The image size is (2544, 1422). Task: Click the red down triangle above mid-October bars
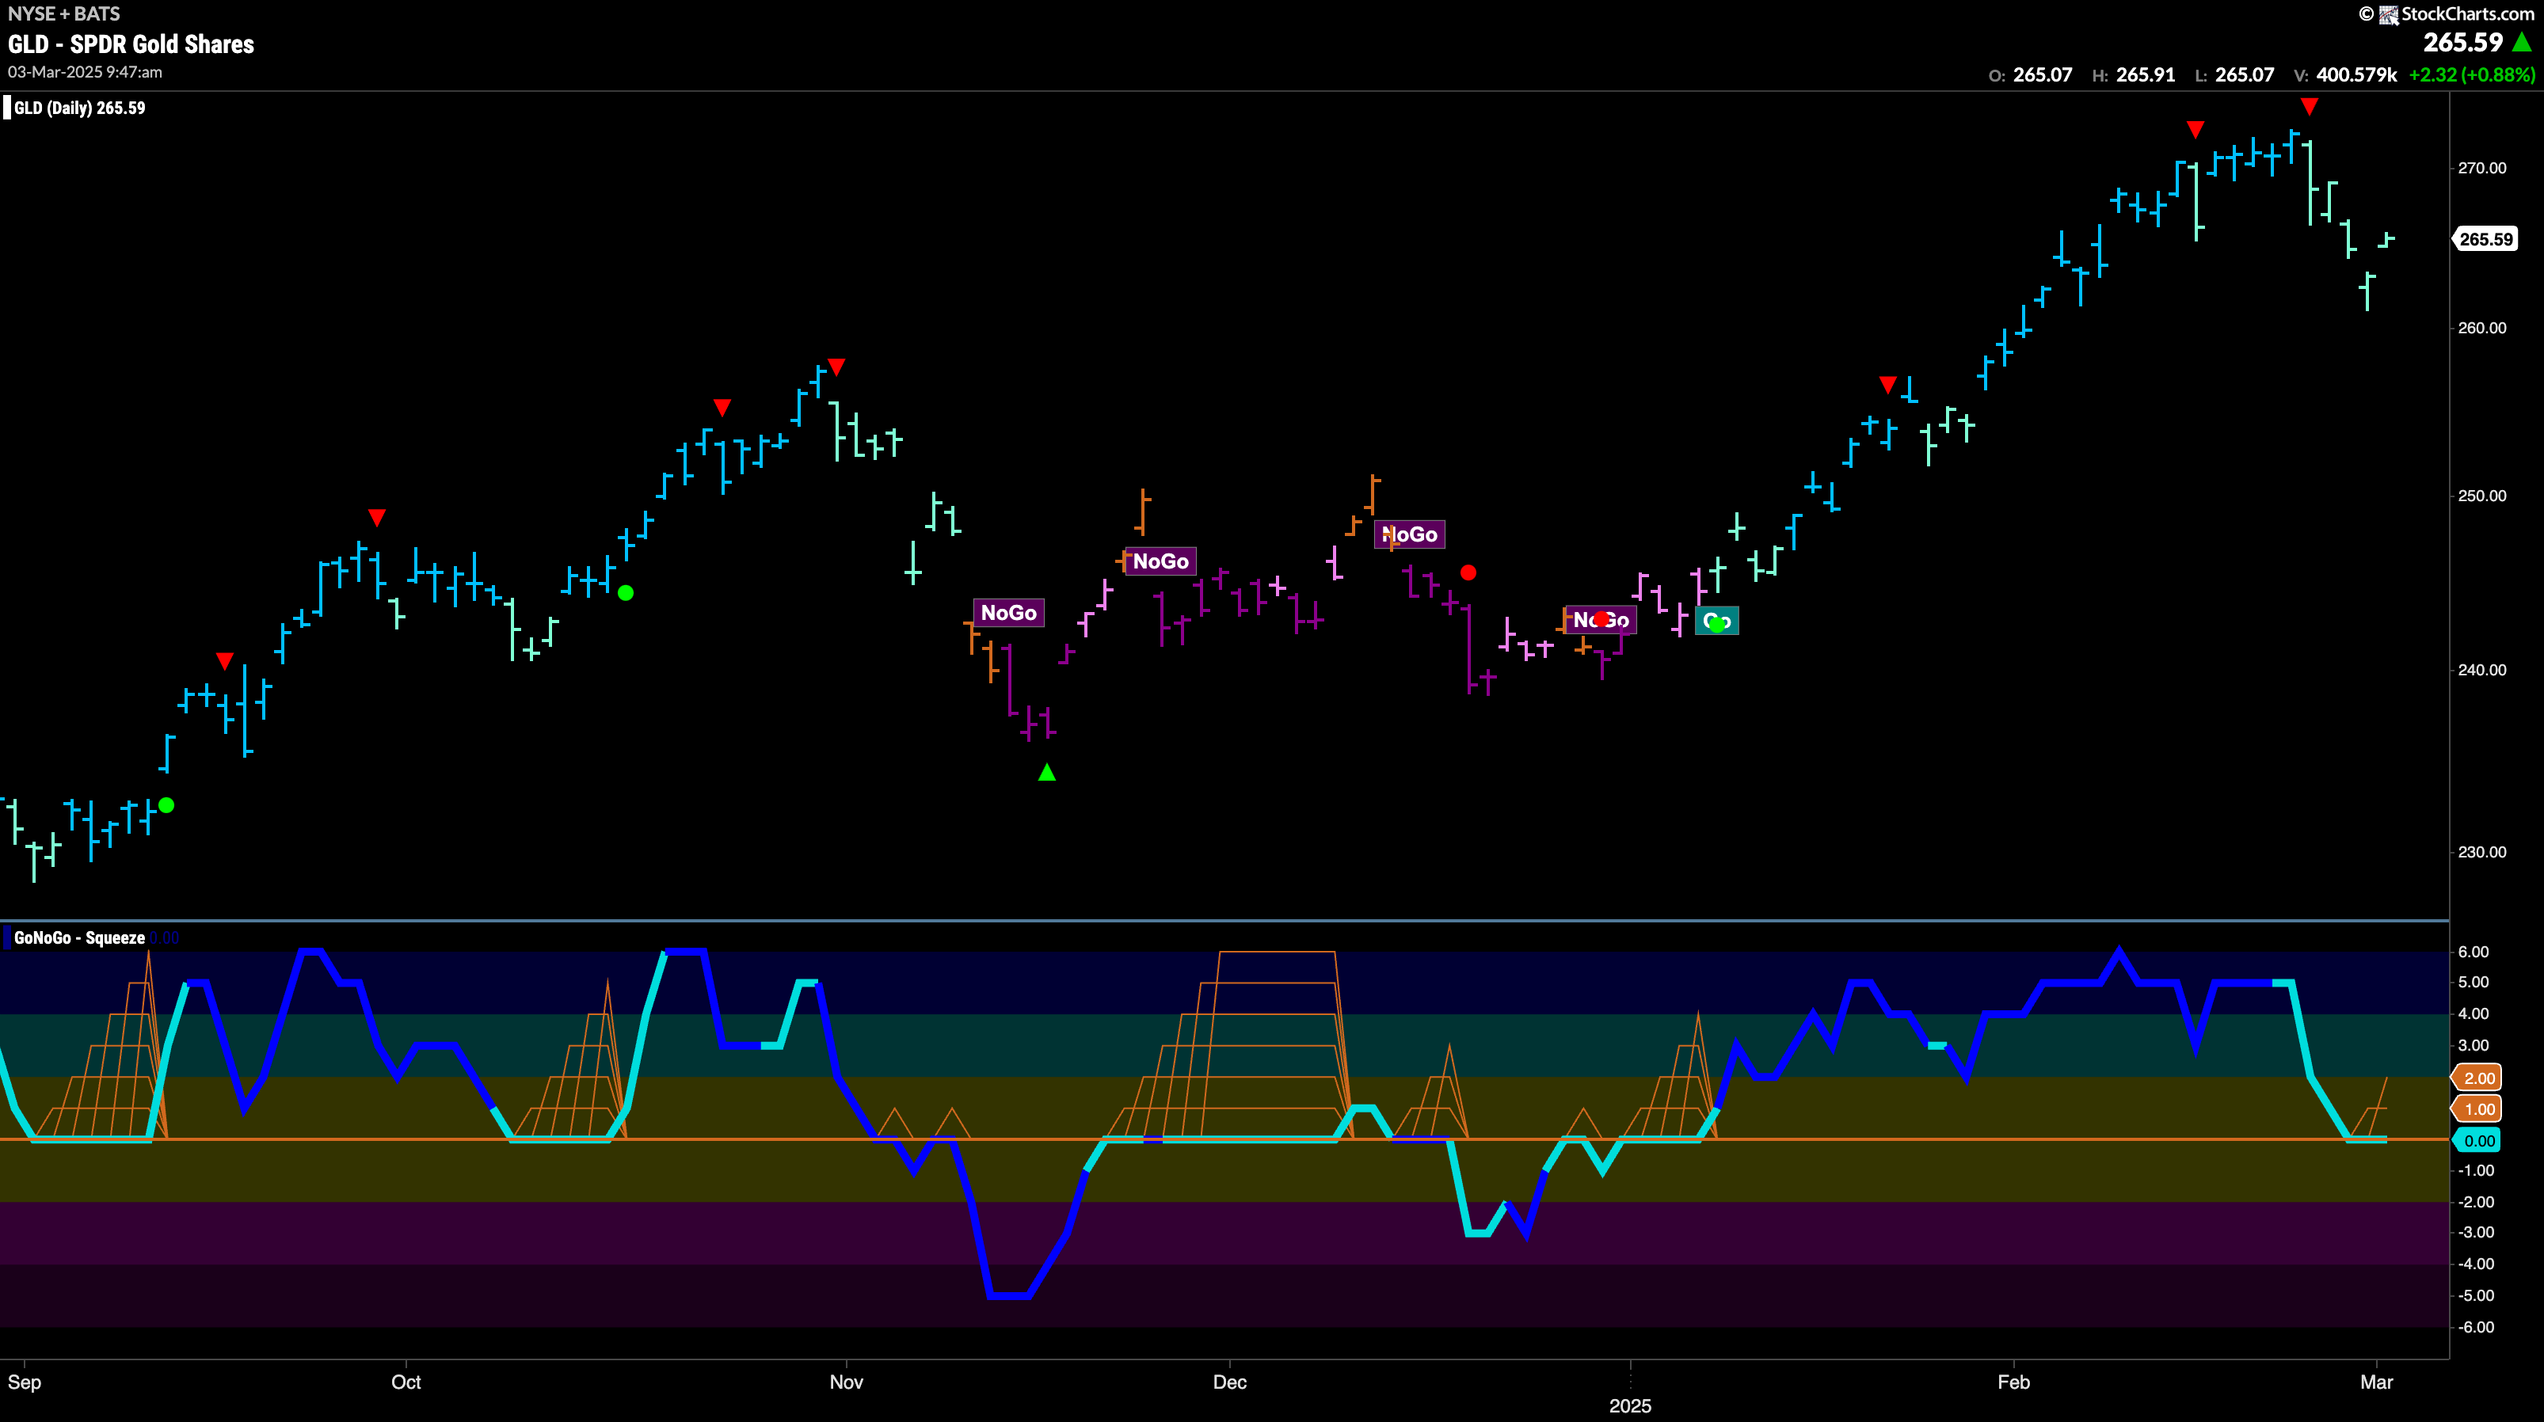[x=722, y=407]
